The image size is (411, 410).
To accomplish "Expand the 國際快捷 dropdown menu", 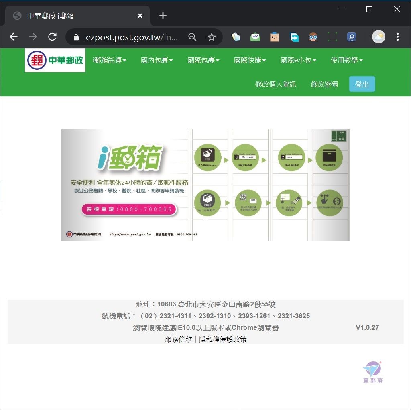I will (250, 60).
